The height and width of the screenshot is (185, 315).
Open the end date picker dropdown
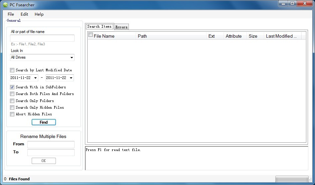click(71, 78)
